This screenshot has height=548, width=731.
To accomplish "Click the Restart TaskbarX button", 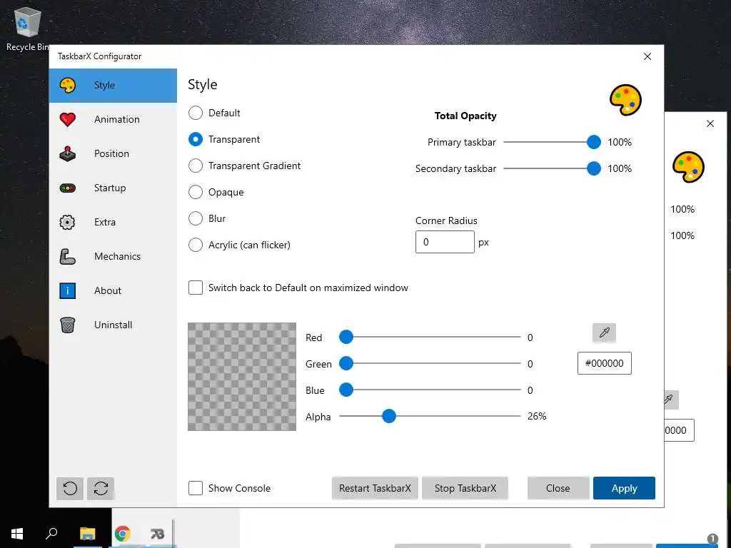I will 375,488.
